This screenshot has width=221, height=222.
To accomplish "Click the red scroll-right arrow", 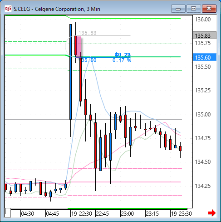I will [x=212, y=213].
